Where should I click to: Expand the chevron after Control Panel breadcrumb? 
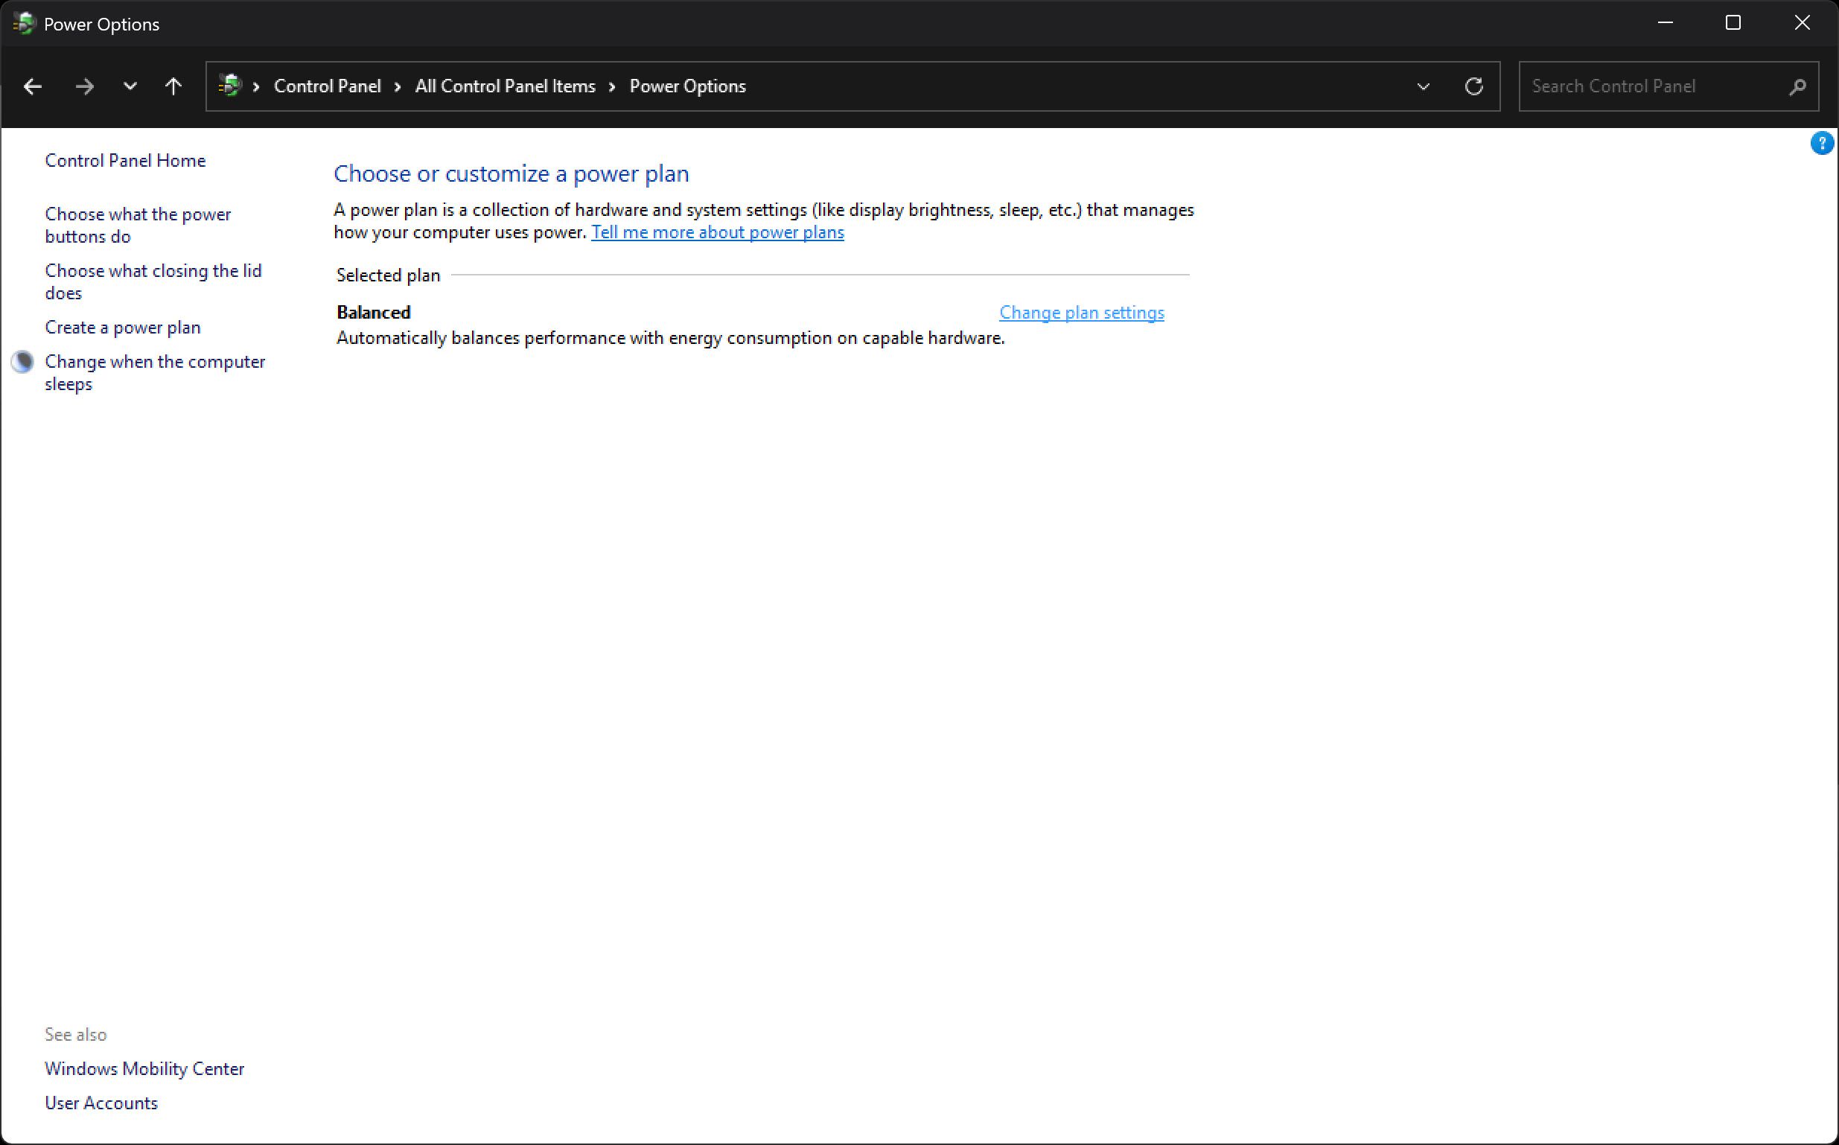[x=398, y=86]
